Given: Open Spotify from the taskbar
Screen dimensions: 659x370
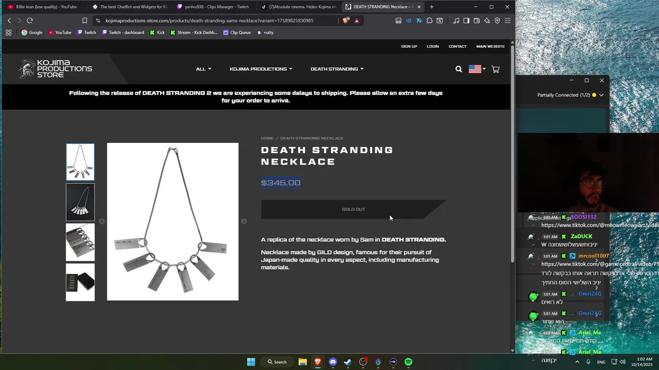Looking at the screenshot, I should point(408,362).
